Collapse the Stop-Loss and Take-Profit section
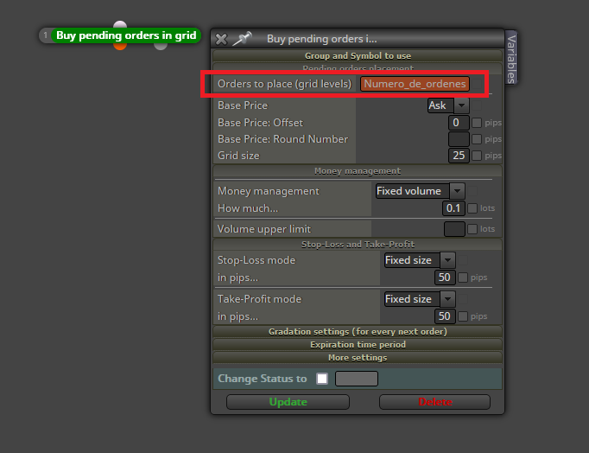Viewport: 589px width, 453px height. tap(358, 245)
